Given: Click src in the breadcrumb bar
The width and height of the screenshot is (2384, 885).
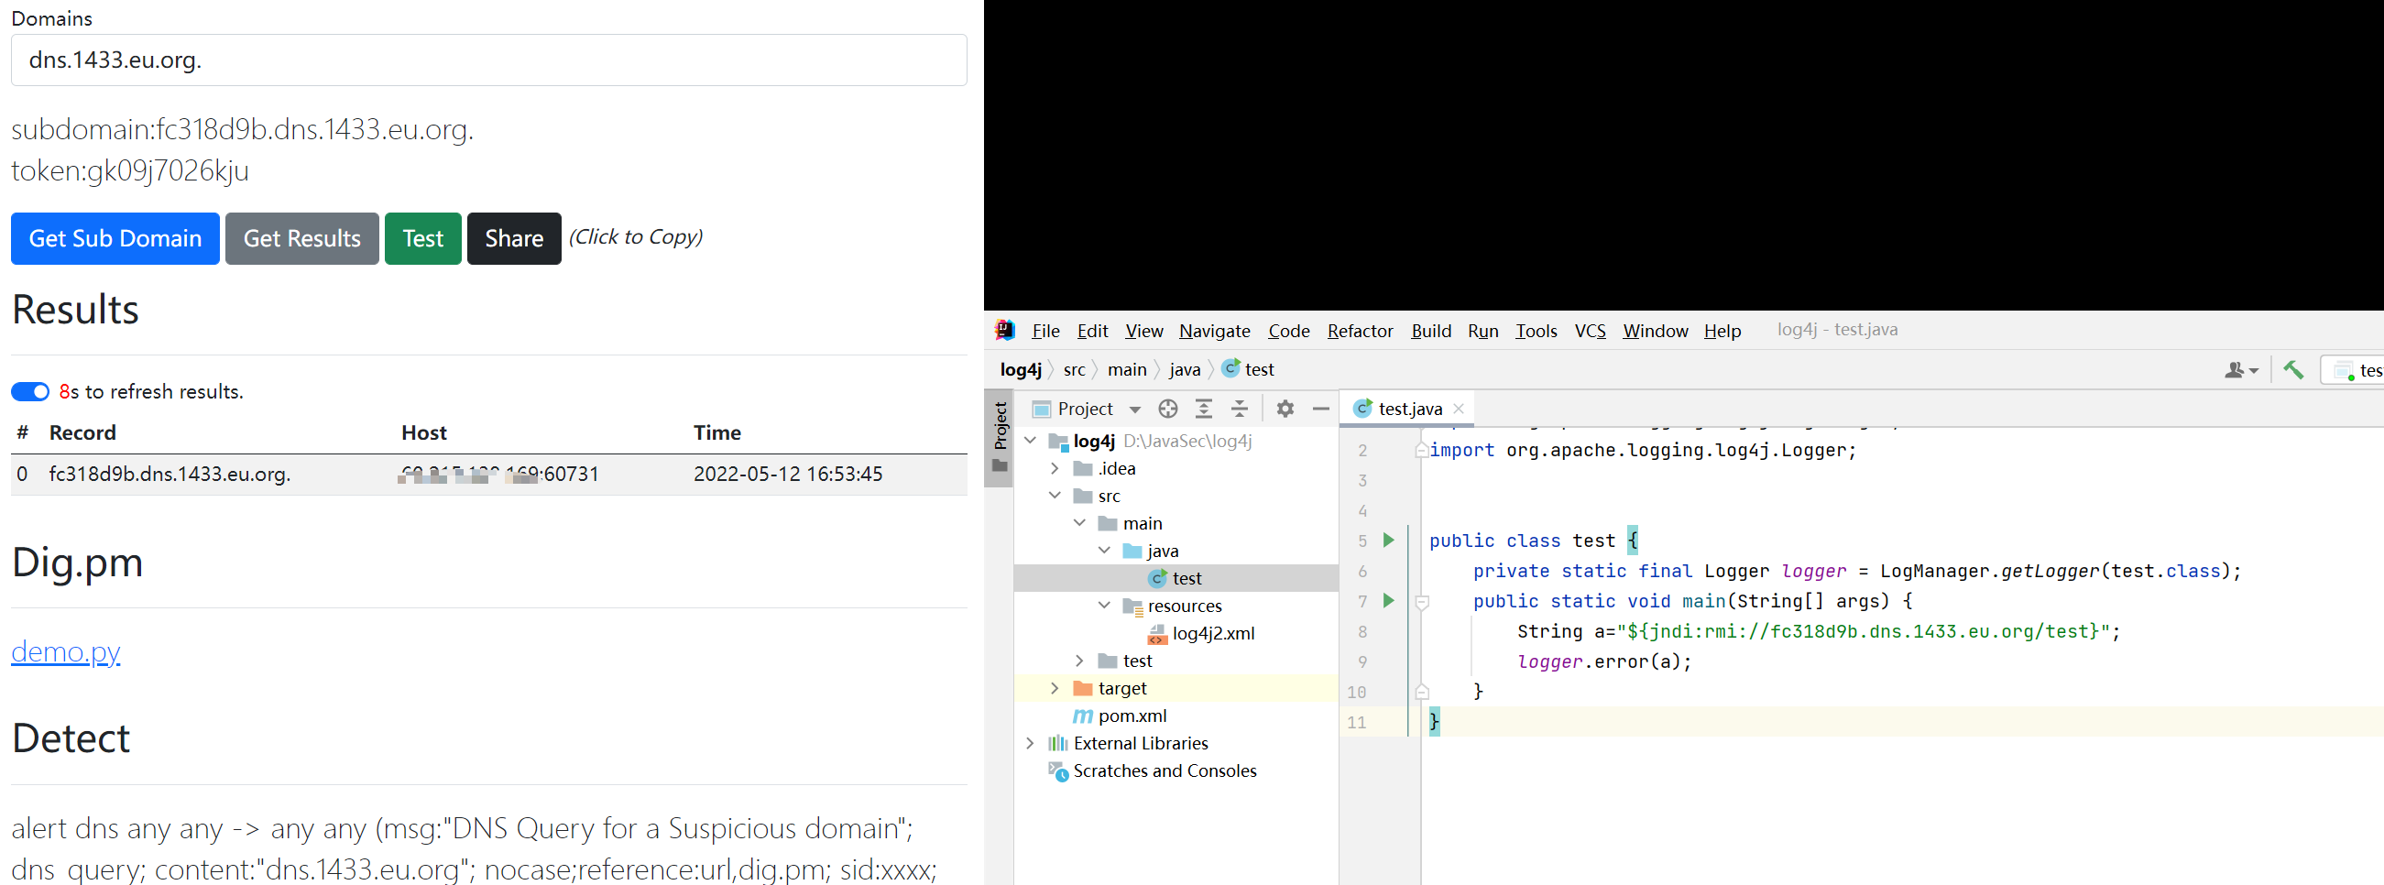Looking at the screenshot, I should pyautogui.click(x=1074, y=369).
